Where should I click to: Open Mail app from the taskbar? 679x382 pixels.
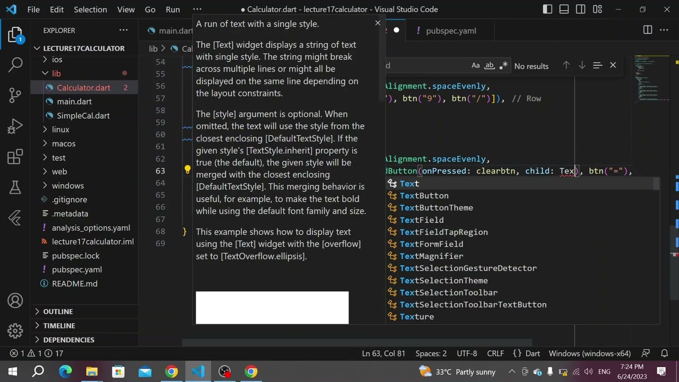click(x=145, y=371)
